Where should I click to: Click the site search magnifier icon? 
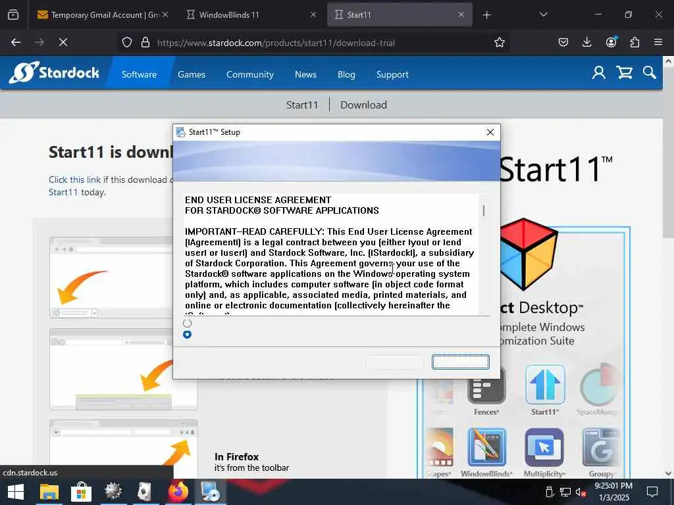pos(649,72)
